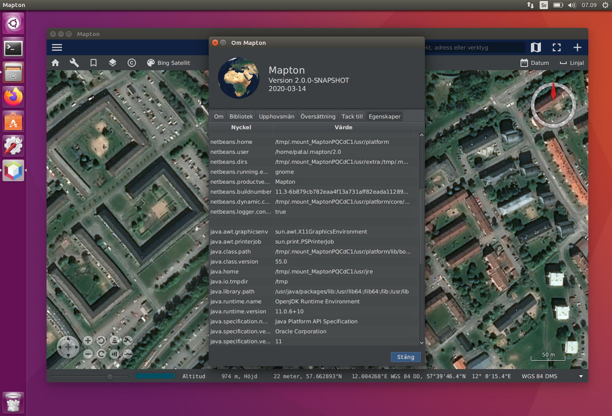Open the sound volume indicator
Viewport: 612px width, 416px height.
[x=572, y=5]
